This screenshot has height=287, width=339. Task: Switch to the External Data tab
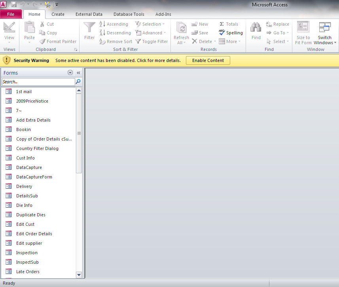coord(89,14)
